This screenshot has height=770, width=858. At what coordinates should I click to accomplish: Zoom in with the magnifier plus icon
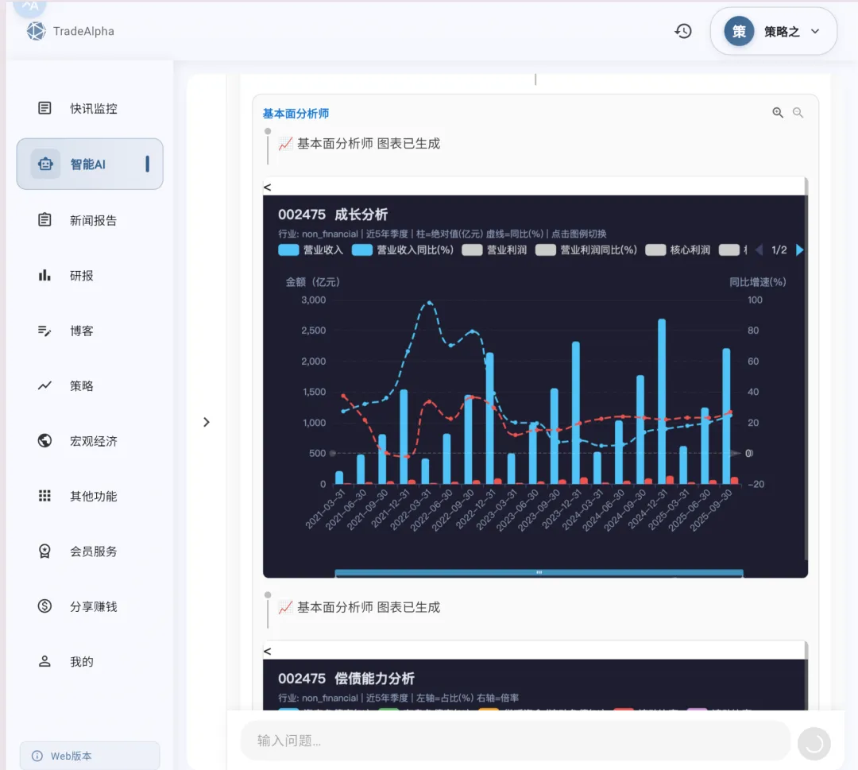coord(778,113)
